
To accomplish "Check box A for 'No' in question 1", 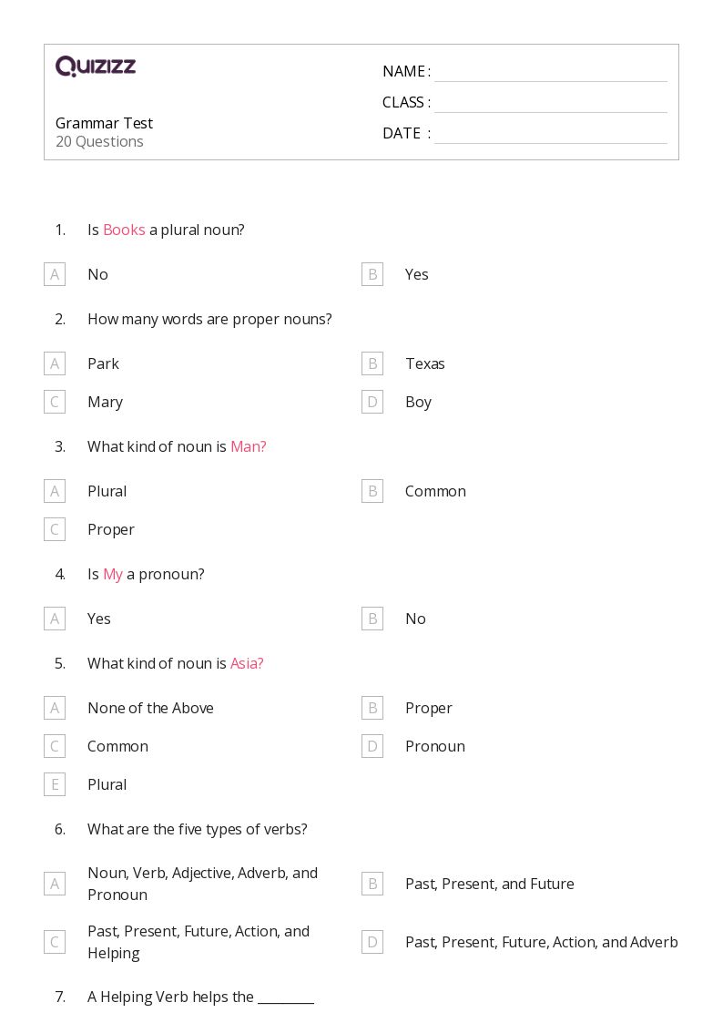I will (x=55, y=274).
